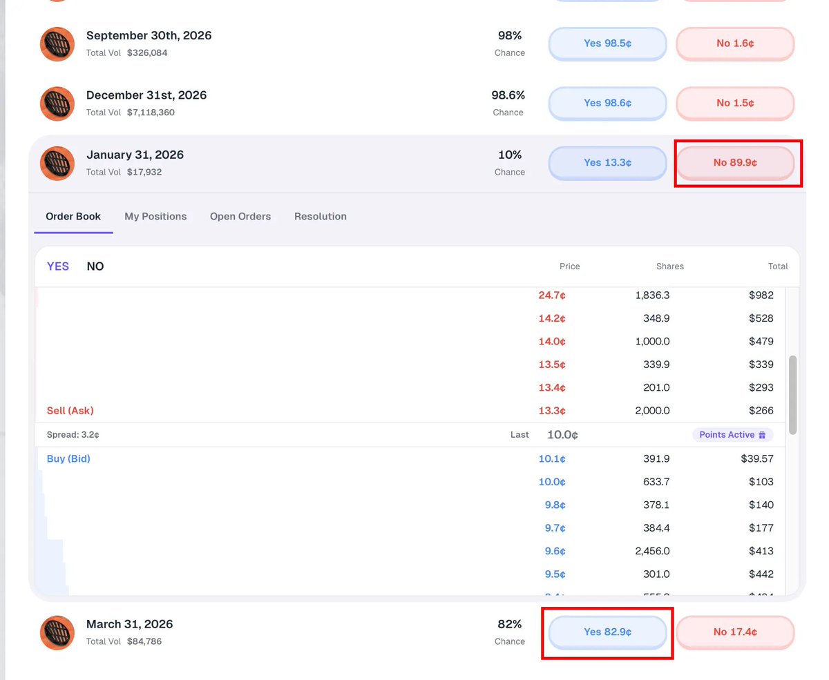Select Yes 98.6¢ for December 31st
The height and width of the screenshot is (680, 829).
pos(607,103)
